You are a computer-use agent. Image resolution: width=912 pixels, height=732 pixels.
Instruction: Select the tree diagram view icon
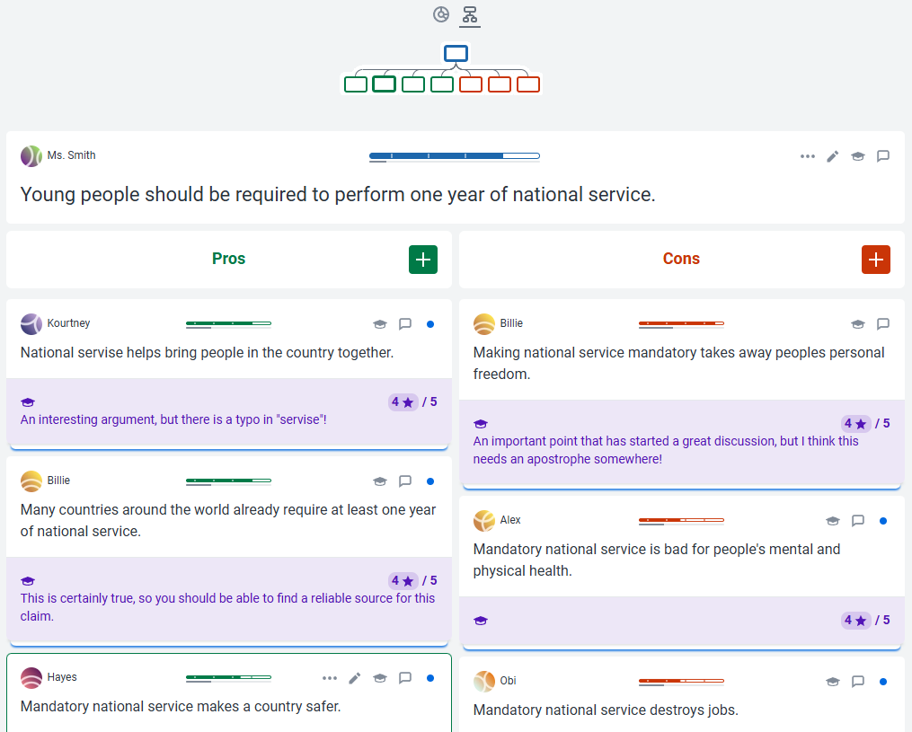[469, 14]
